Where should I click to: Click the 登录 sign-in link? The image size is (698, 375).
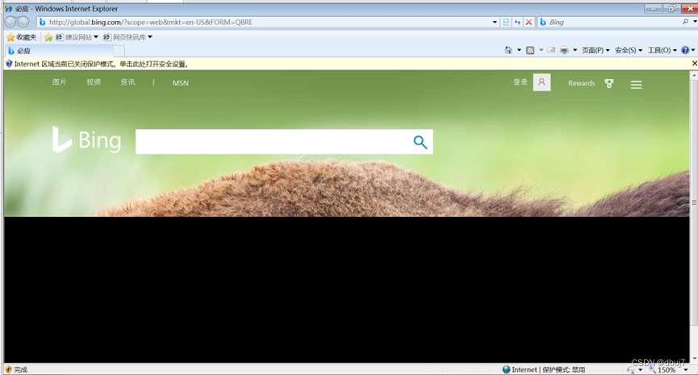[x=520, y=82]
